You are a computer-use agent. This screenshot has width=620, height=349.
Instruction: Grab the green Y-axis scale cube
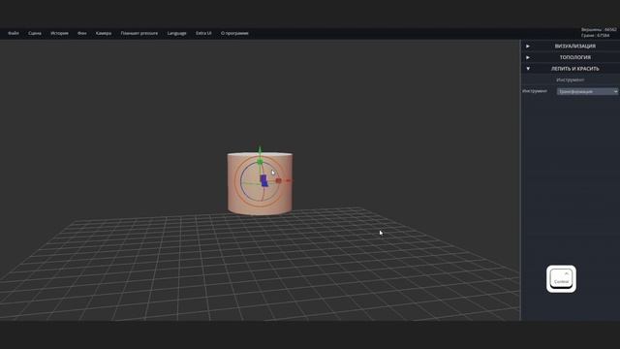click(260, 162)
